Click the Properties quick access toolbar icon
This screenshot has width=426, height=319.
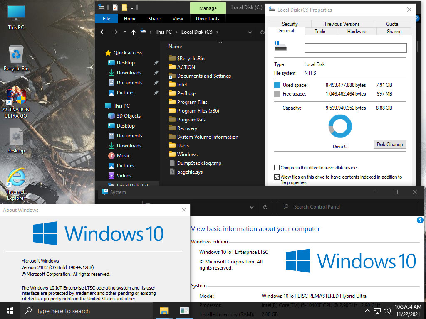115,7
